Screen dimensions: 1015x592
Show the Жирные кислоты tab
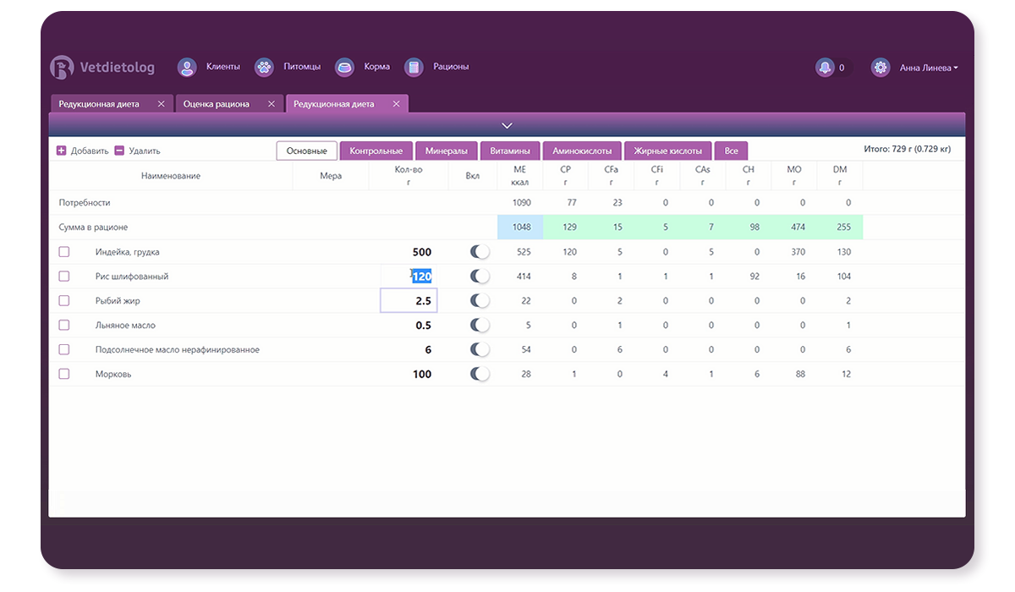[x=667, y=151]
